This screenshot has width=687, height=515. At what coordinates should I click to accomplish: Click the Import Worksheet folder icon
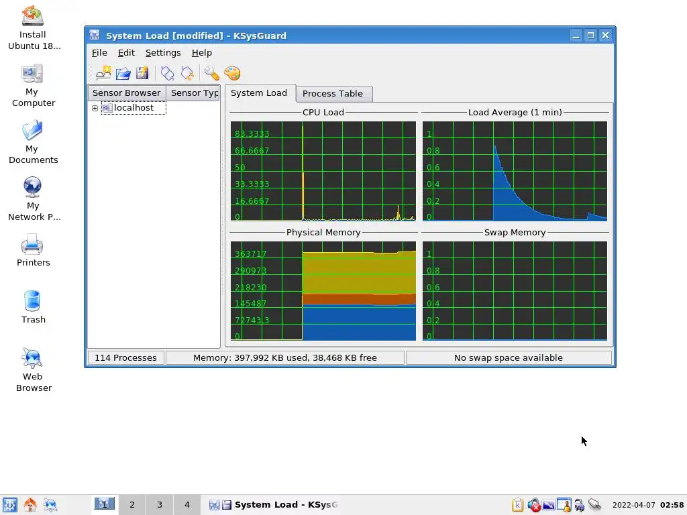click(x=123, y=73)
